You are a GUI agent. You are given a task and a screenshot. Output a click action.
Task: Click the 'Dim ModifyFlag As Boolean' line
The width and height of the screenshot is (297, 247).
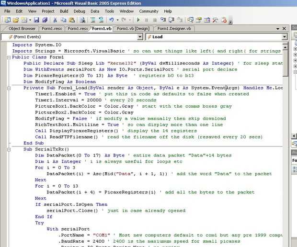(60, 82)
